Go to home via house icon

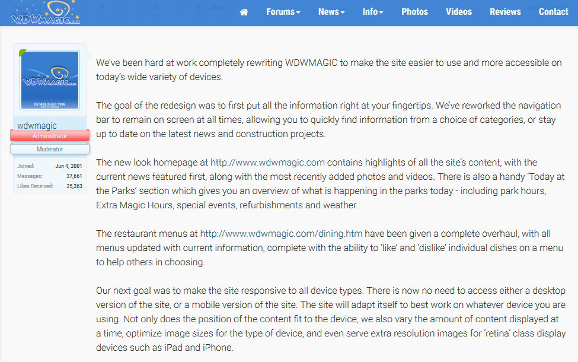(244, 12)
